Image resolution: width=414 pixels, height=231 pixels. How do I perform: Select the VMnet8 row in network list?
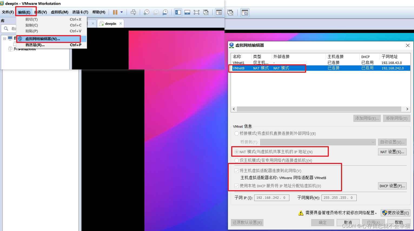[x=320, y=68]
